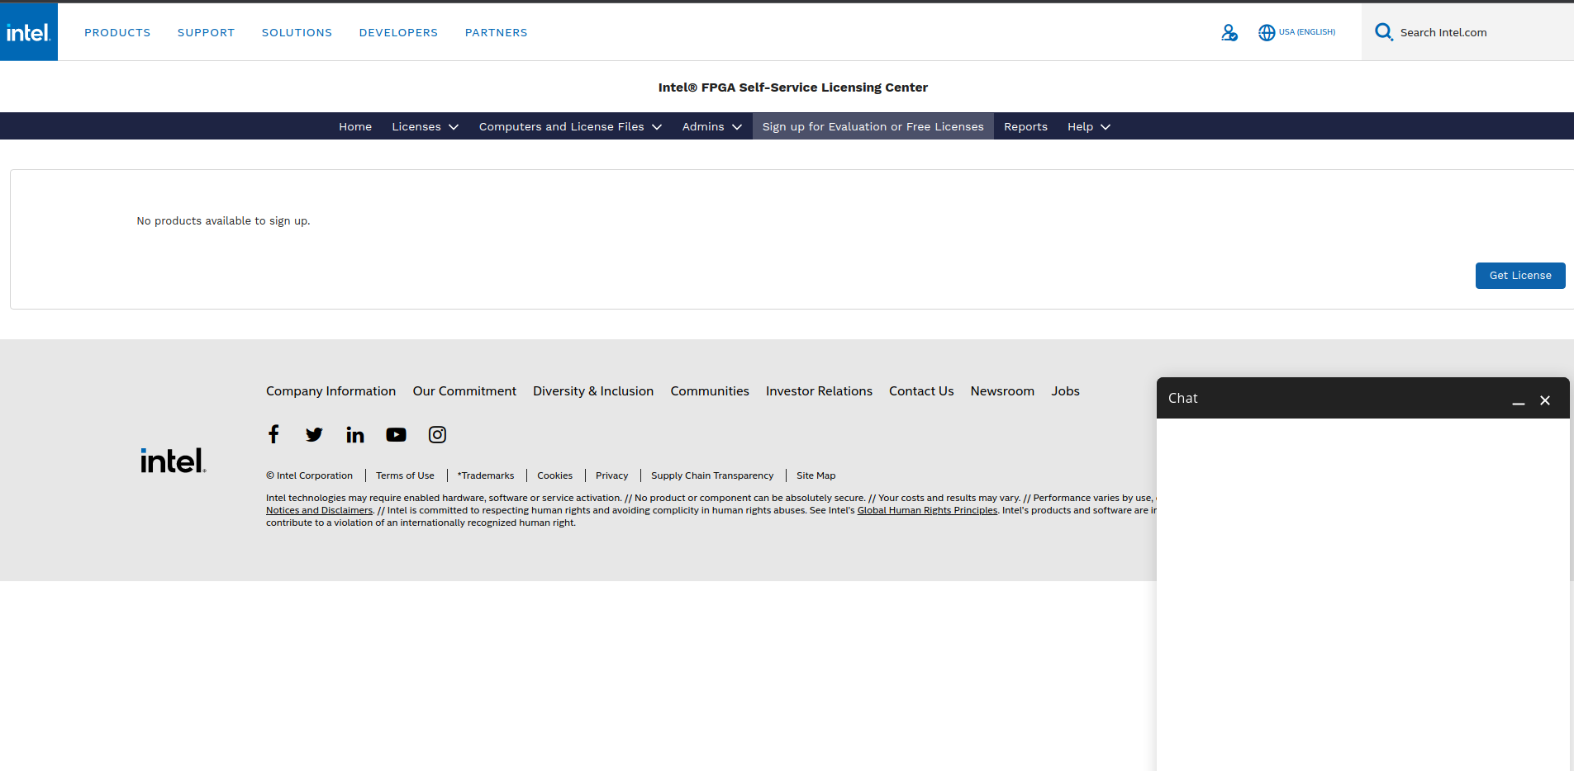This screenshot has width=1574, height=771.
Task: Open the Investor Relations link
Action: coord(819,391)
